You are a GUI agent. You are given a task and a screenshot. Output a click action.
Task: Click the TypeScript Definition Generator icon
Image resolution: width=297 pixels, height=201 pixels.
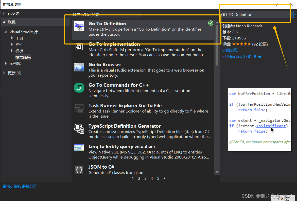coord(79,128)
